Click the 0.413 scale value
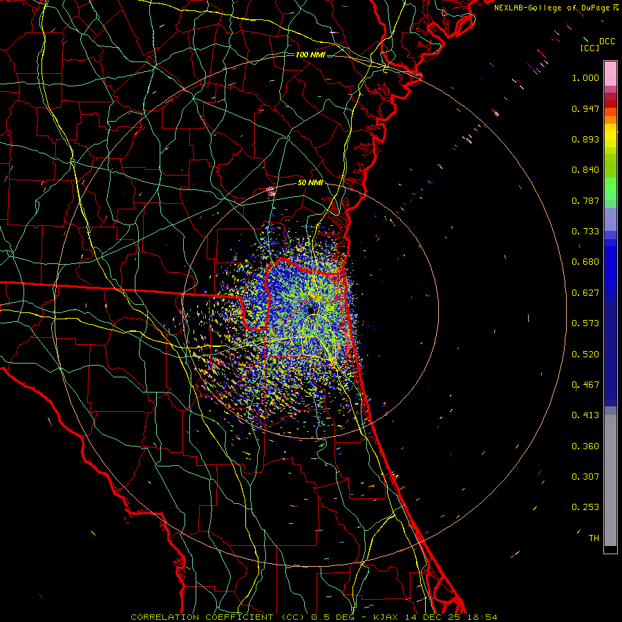The width and height of the screenshot is (622, 622). pyautogui.click(x=585, y=415)
